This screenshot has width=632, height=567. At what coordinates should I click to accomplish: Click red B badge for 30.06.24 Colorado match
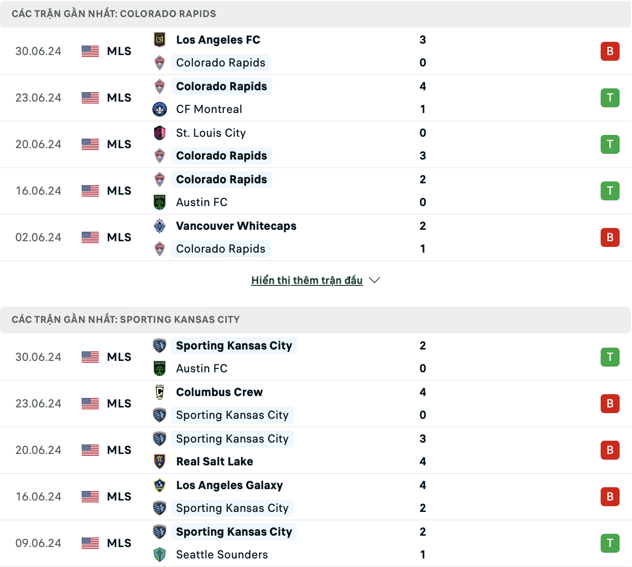tap(610, 51)
